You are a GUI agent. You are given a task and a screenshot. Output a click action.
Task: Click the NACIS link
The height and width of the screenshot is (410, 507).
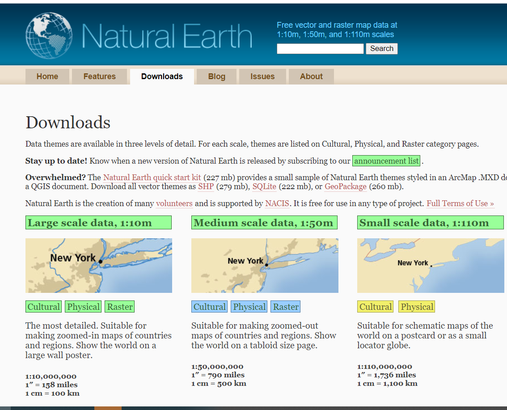pyautogui.click(x=277, y=203)
